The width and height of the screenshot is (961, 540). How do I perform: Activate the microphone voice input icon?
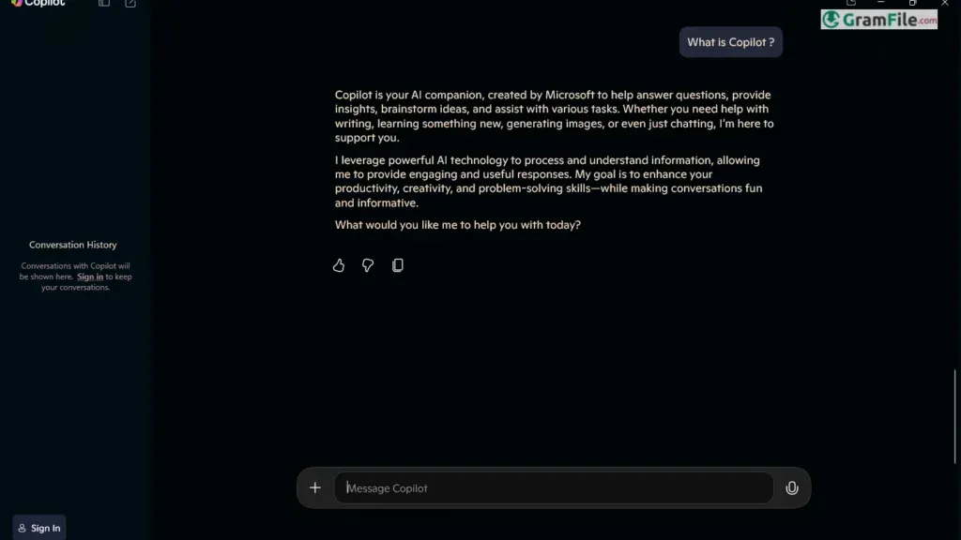(792, 487)
